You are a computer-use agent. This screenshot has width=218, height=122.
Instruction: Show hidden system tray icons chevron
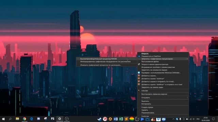click(173, 119)
